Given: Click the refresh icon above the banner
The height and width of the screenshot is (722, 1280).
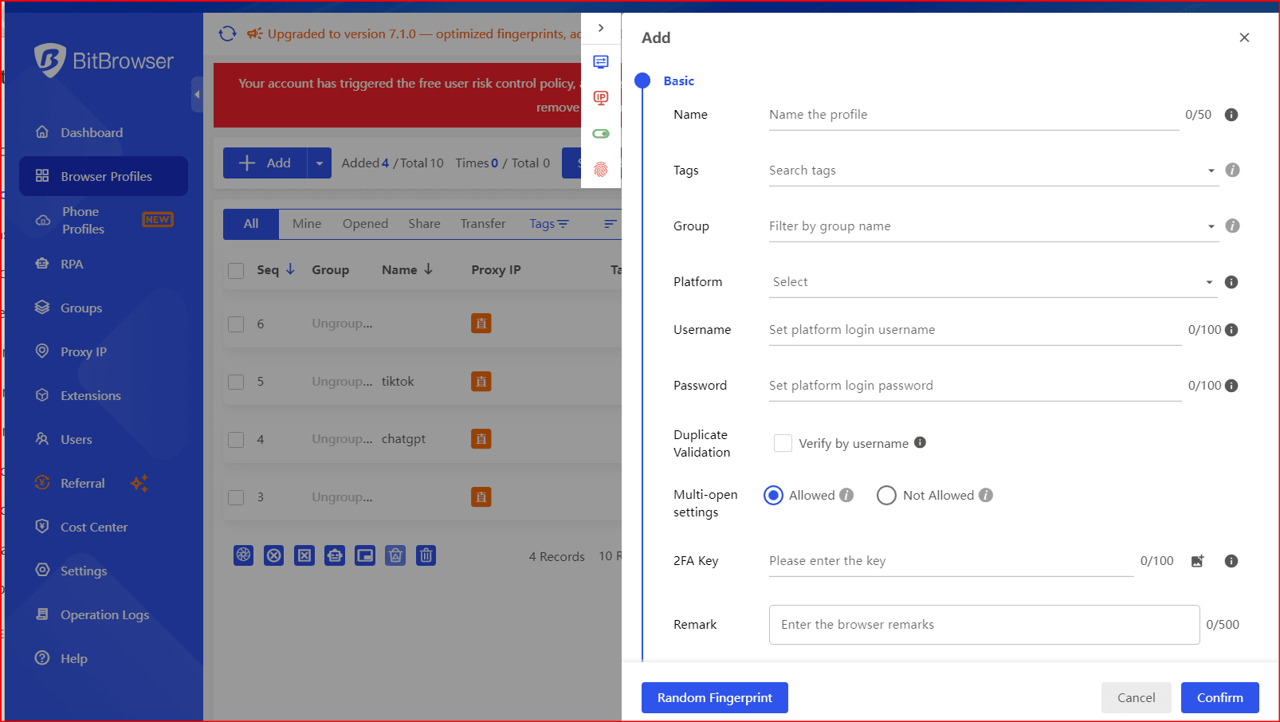Looking at the screenshot, I should [x=228, y=33].
